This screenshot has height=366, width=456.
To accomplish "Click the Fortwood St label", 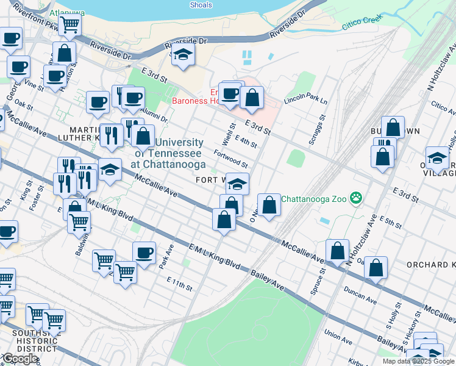I will tap(230, 159).
